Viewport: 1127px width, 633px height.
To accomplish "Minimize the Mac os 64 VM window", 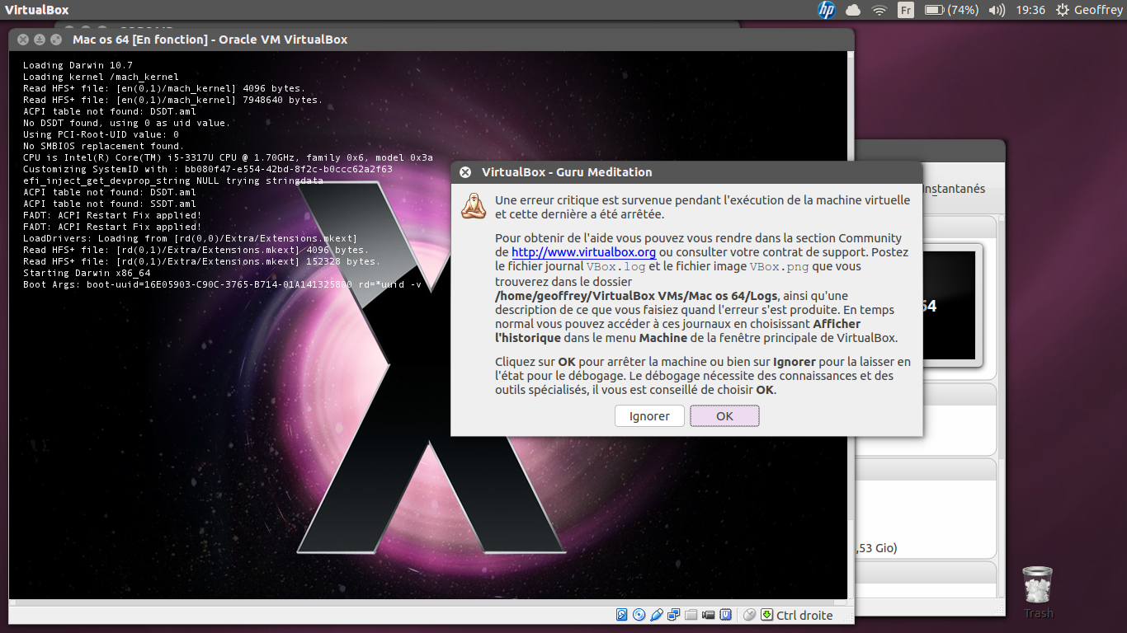I will click(40, 40).
